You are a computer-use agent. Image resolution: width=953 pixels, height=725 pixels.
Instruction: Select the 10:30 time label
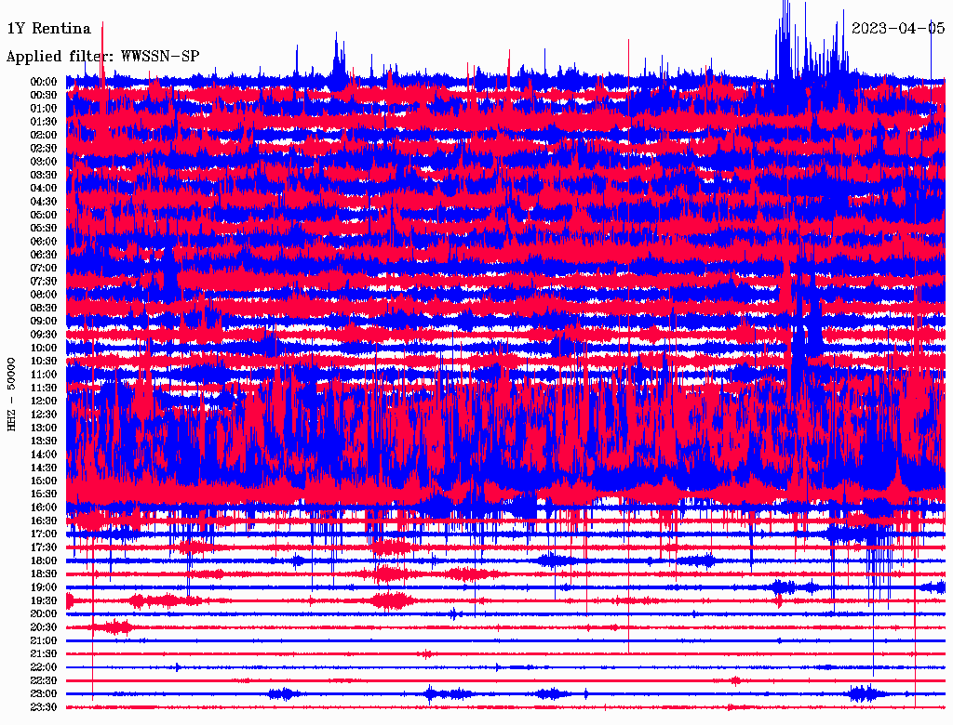pyautogui.click(x=44, y=362)
